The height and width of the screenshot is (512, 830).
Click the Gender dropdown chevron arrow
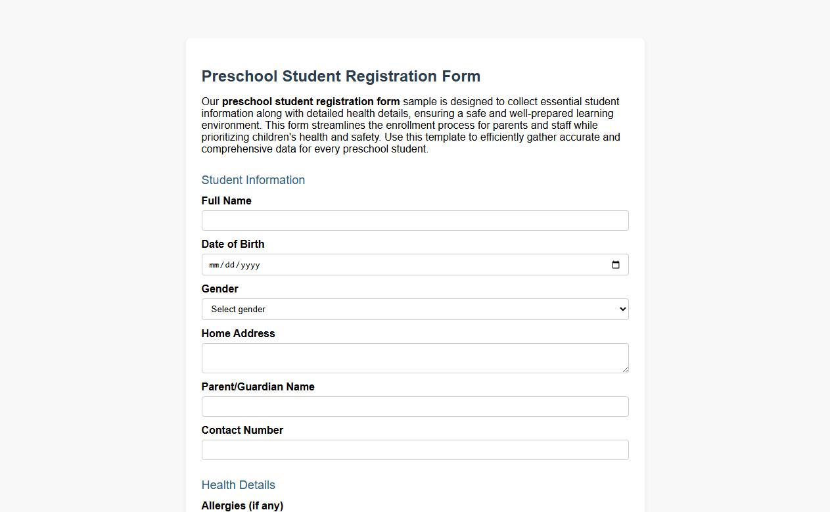pos(621,309)
